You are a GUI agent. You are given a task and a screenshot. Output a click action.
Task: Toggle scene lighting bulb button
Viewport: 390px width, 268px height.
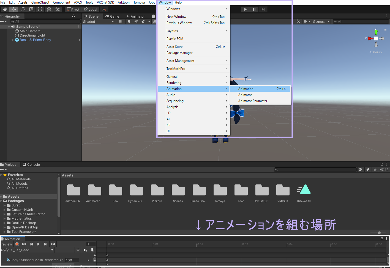click(129, 21)
